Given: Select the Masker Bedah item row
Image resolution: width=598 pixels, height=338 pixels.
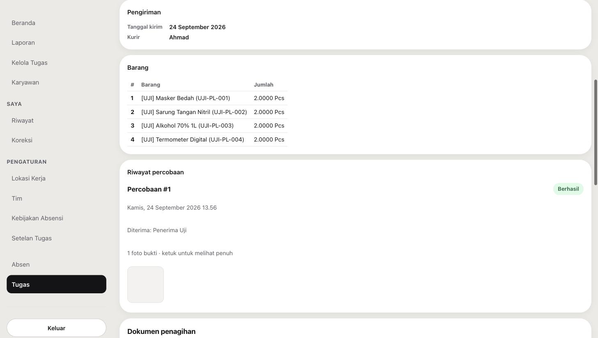Looking at the screenshot, I should pos(207,98).
